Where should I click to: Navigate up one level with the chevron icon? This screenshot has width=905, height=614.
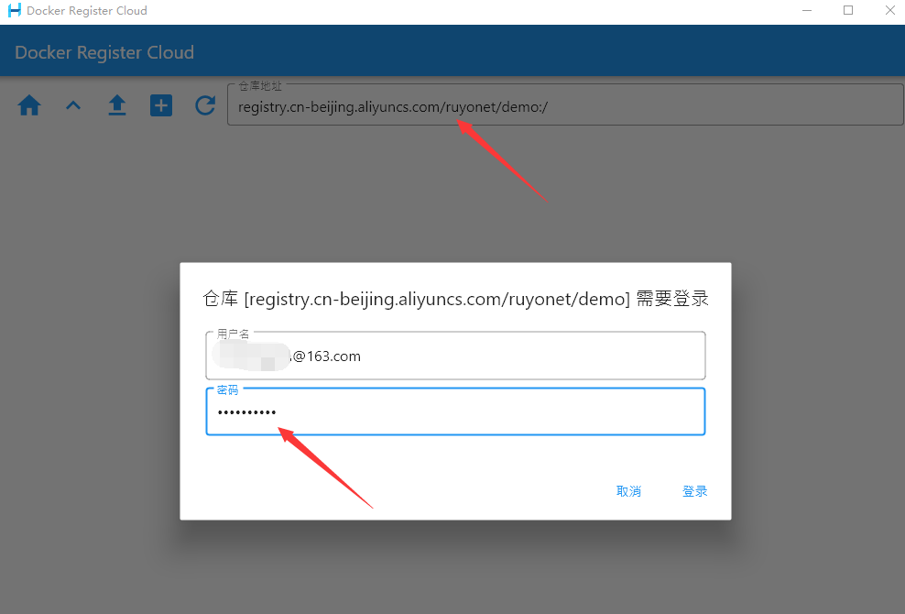tap(73, 105)
